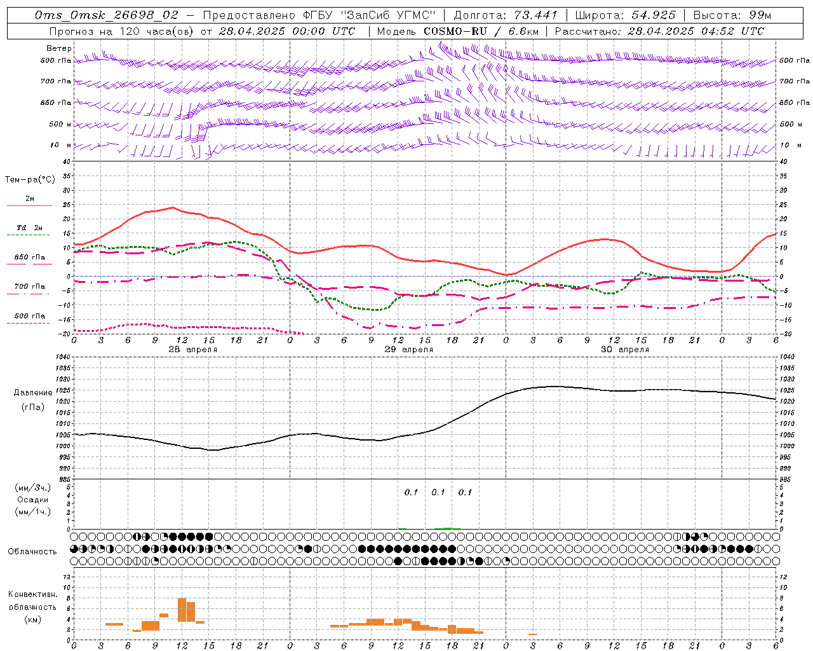Click the "Прогноз на 120 часа(ов)" forecast text
Viewport: 813px width, 651px height.
pos(121,31)
